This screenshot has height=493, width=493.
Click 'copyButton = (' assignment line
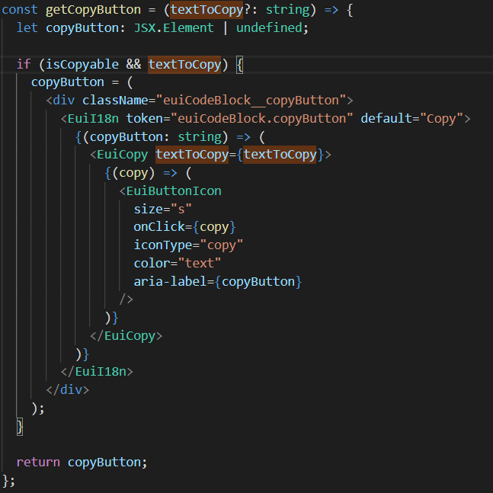pyautogui.click(x=82, y=82)
